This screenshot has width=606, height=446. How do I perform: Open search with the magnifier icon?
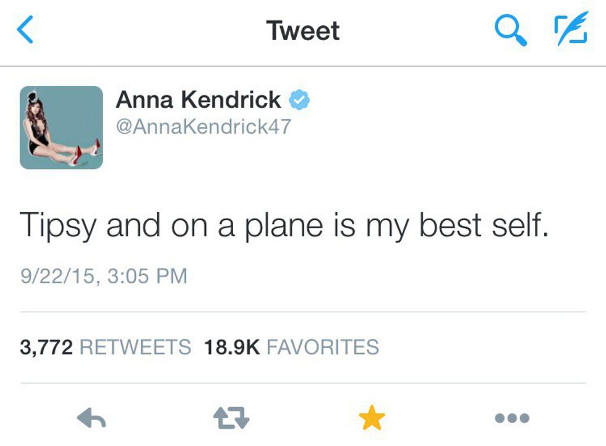510,30
